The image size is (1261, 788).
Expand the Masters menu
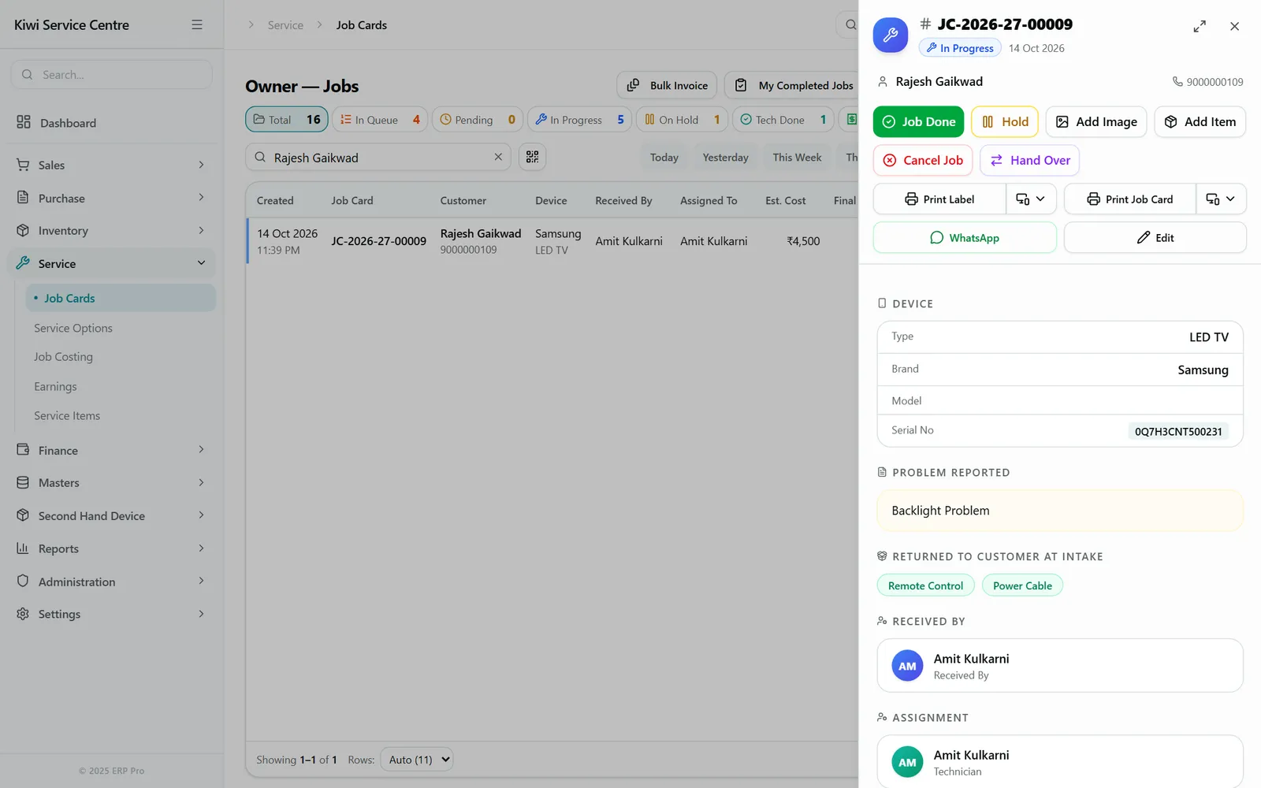pos(111,483)
